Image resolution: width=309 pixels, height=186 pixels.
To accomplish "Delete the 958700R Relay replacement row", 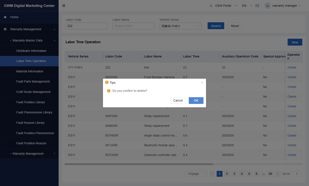I will 292,116.
